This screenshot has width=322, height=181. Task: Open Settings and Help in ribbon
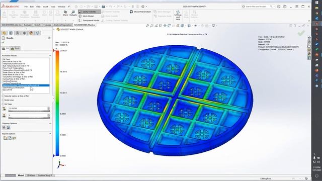click(178, 15)
